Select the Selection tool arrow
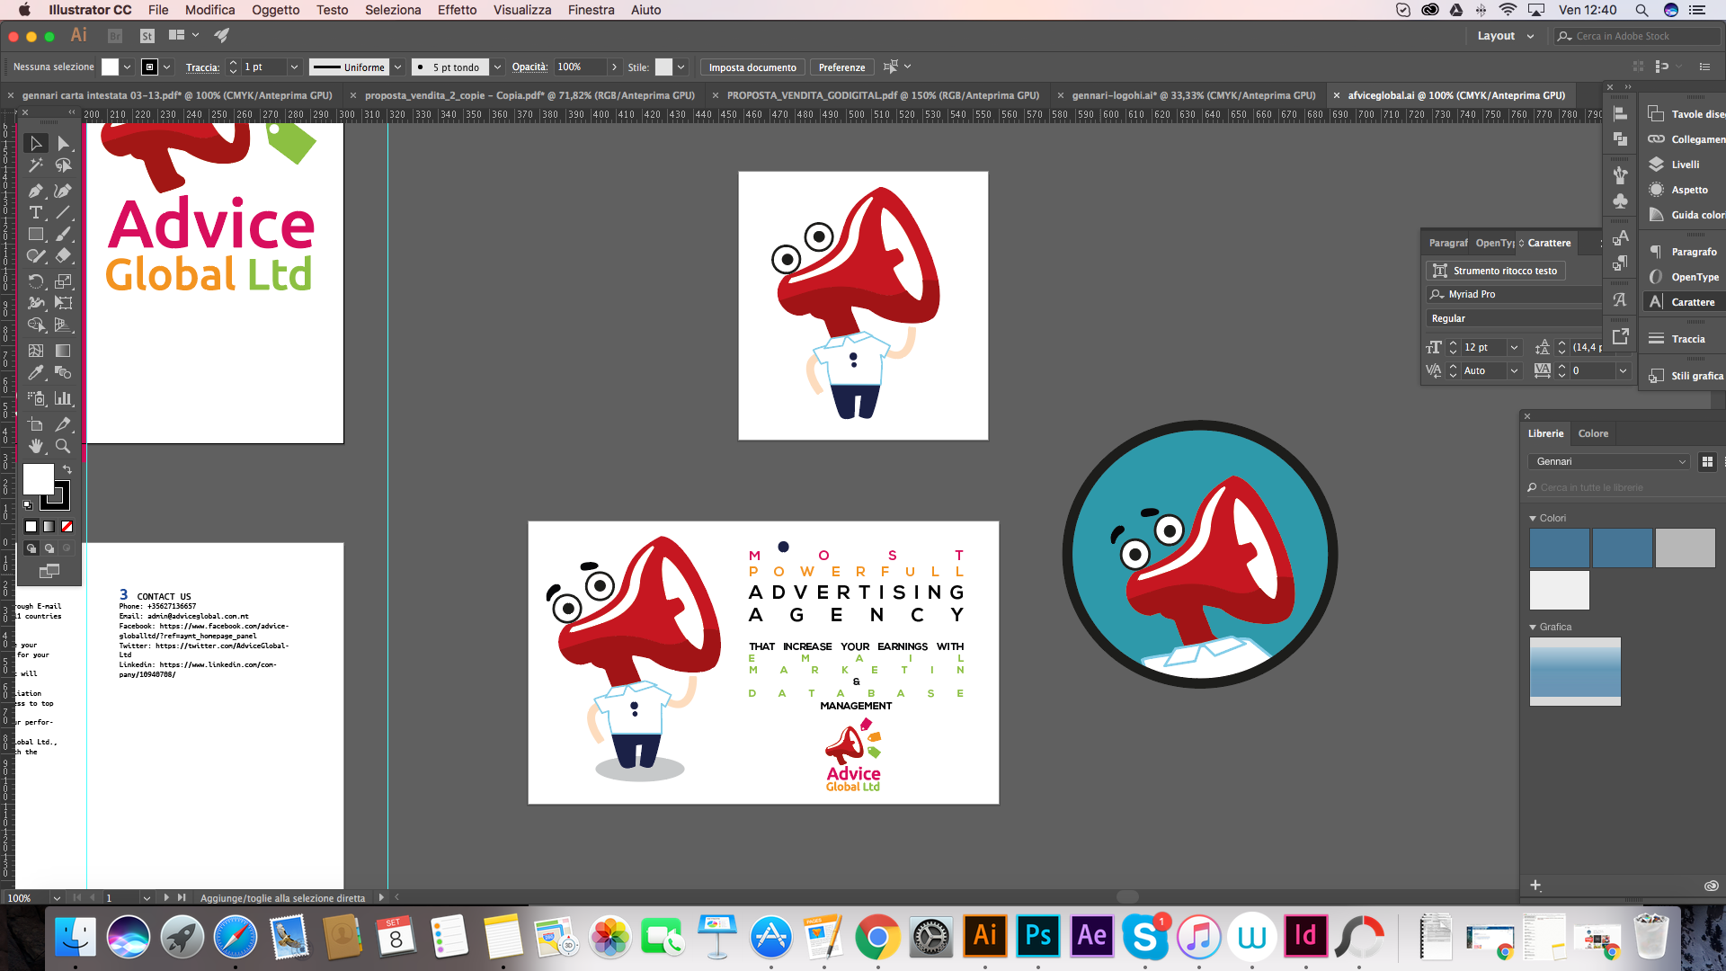This screenshot has height=971, width=1726. pyautogui.click(x=36, y=143)
